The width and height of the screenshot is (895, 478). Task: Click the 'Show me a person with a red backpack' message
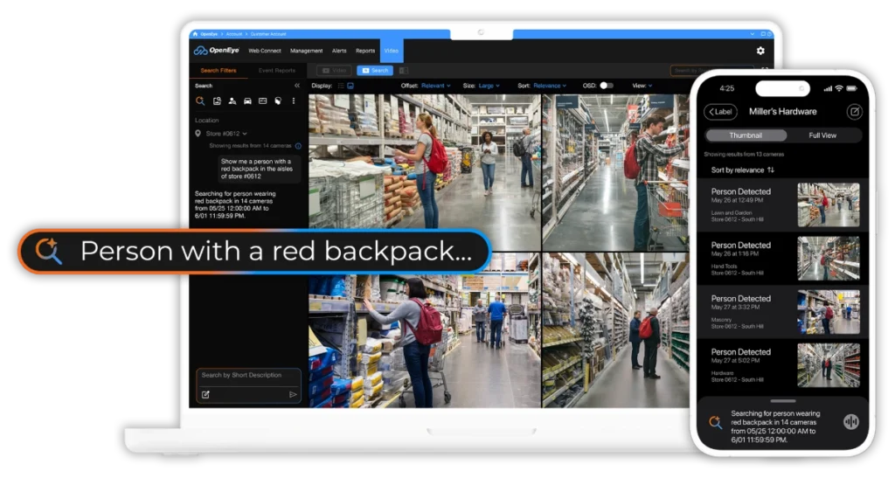tap(257, 169)
